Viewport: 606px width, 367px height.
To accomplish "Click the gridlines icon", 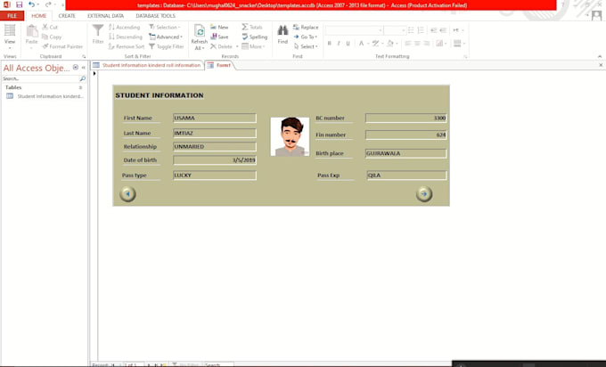I will [457, 44].
